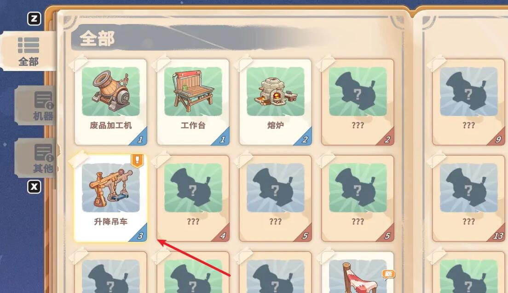Select the locked ??? card numbered 4
This screenshot has width=508, height=293.
193,198
